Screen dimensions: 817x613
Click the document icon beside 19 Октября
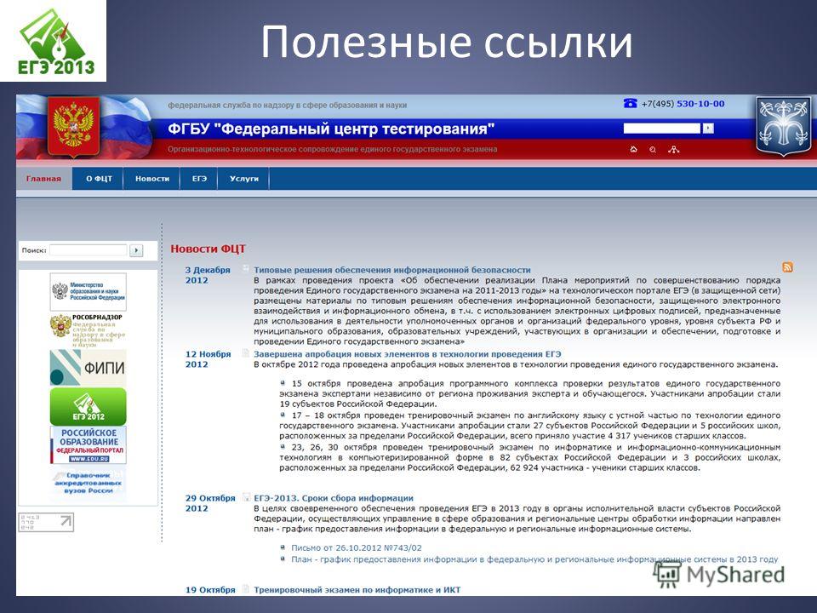point(245,589)
